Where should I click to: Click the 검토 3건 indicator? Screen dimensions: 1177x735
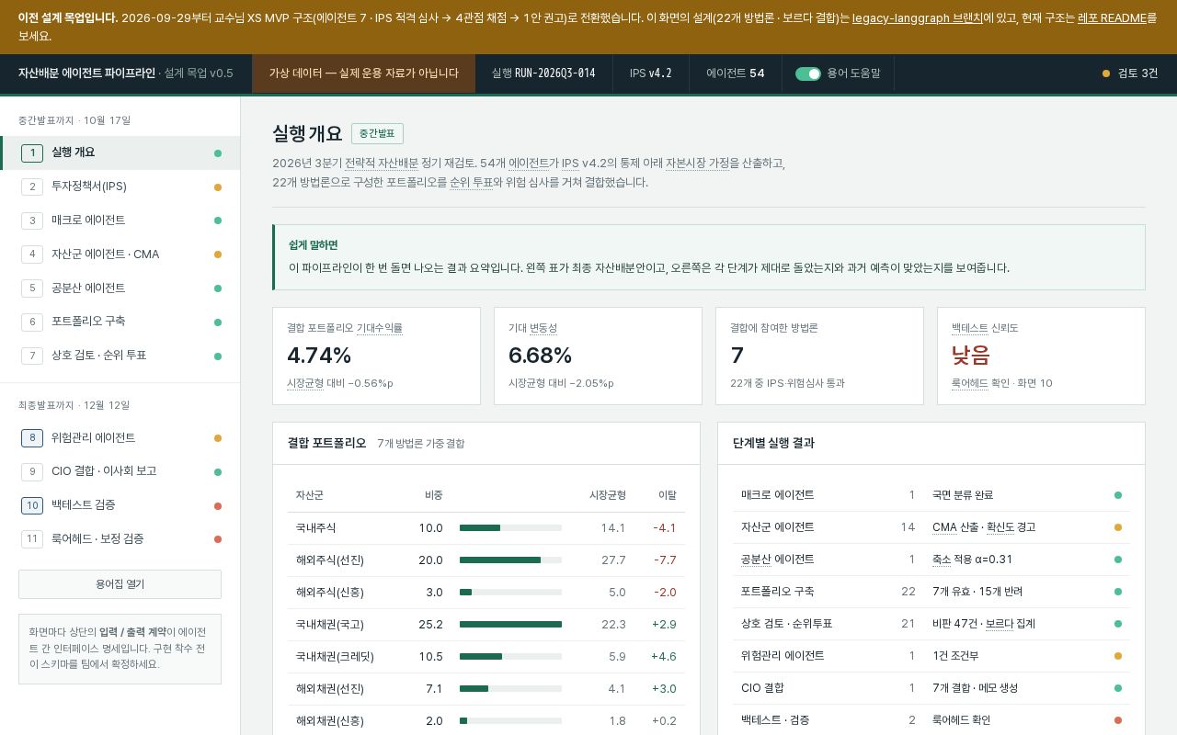coord(1130,73)
